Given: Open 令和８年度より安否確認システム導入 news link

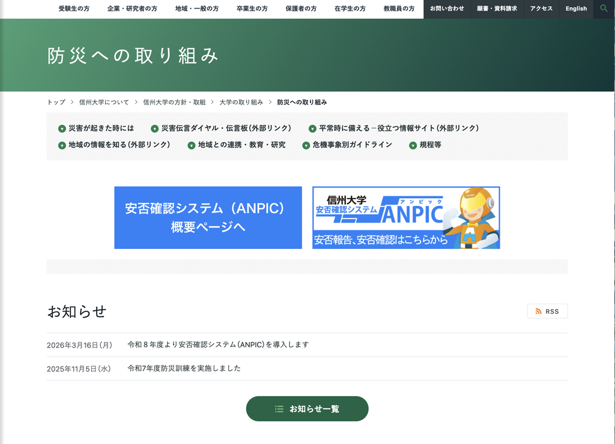Looking at the screenshot, I should click(218, 344).
